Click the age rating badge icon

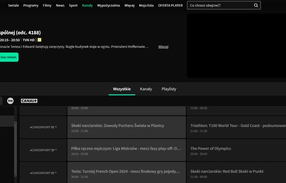point(39,40)
